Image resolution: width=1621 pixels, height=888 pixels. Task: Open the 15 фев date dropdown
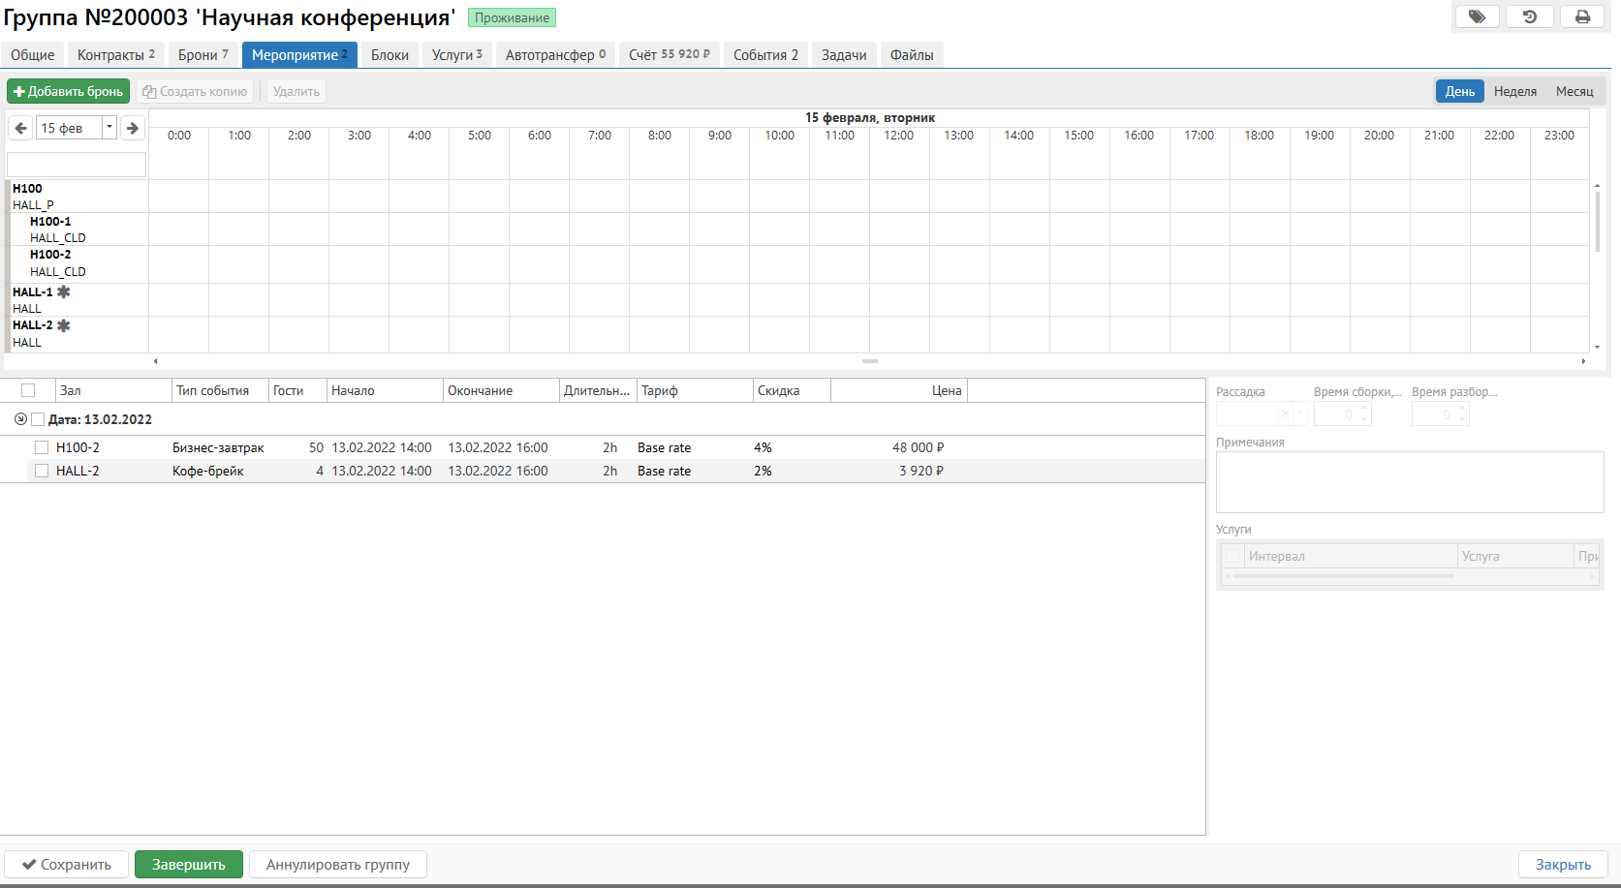109,127
